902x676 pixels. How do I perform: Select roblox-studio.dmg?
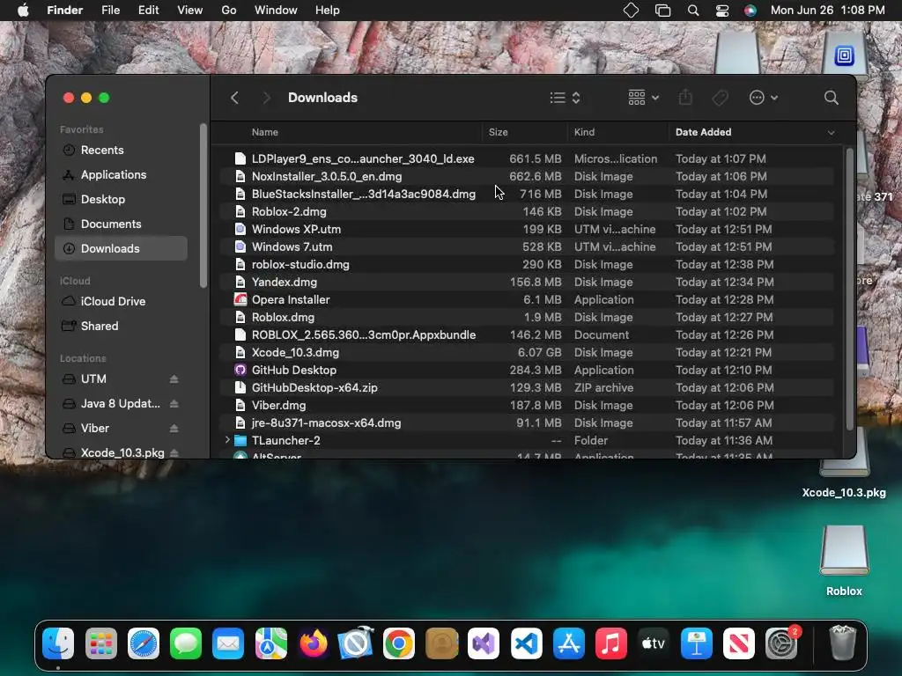click(528, 264)
